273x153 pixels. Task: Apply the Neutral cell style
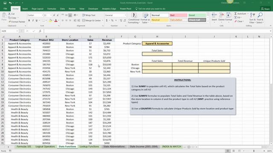coord(160,20)
